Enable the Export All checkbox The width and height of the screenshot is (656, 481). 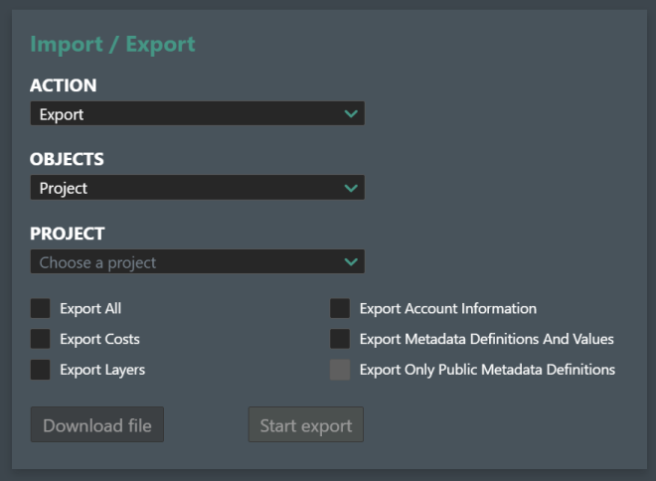(40, 308)
